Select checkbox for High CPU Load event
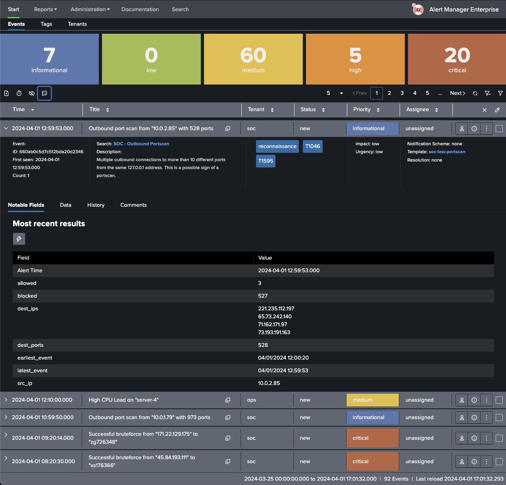 (x=499, y=400)
